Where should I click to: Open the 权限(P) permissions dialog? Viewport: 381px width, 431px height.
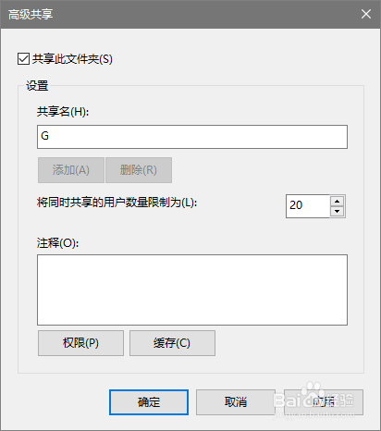80,343
